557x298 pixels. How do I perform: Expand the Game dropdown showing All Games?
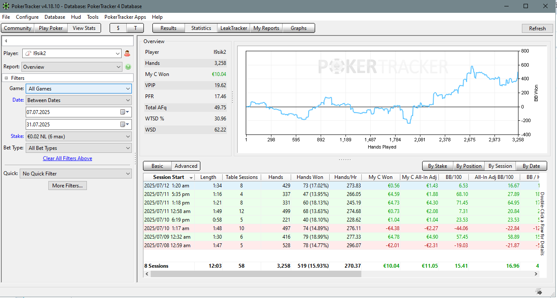pos(78,89)
